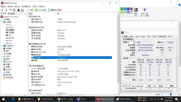The image size is (181, 102).
Task: Open the 報告(R) menu
Action: (x=17, y=7)
